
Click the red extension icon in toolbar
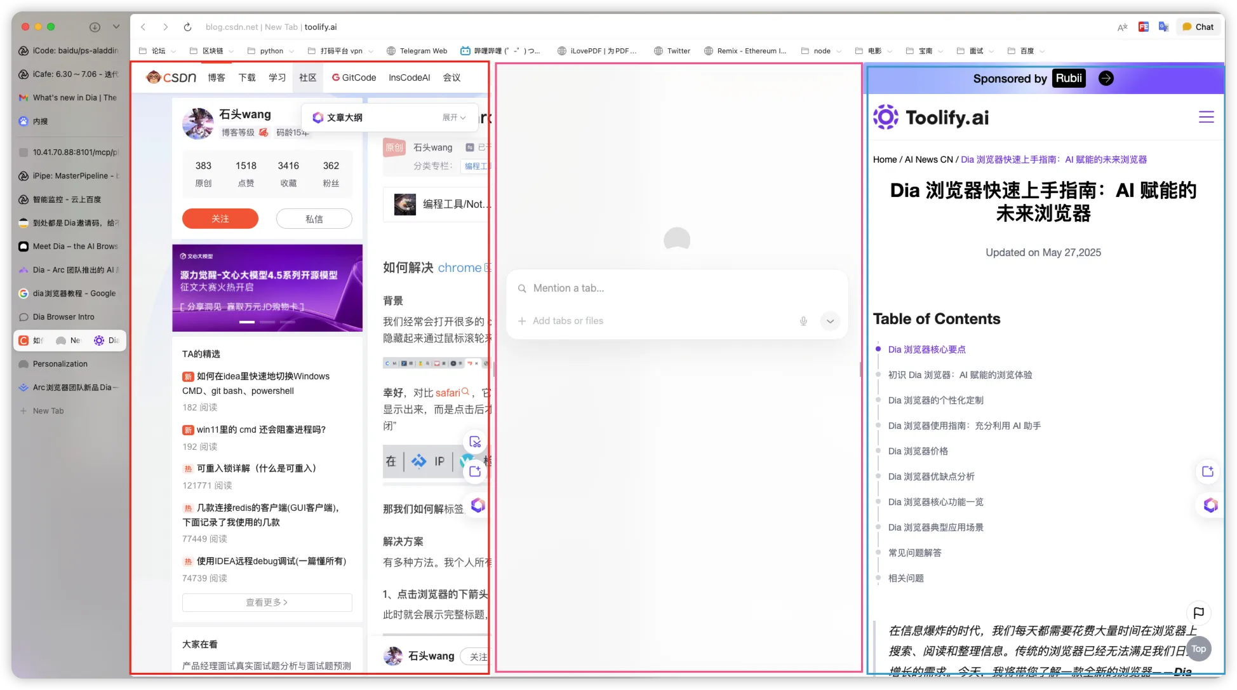1144,27
